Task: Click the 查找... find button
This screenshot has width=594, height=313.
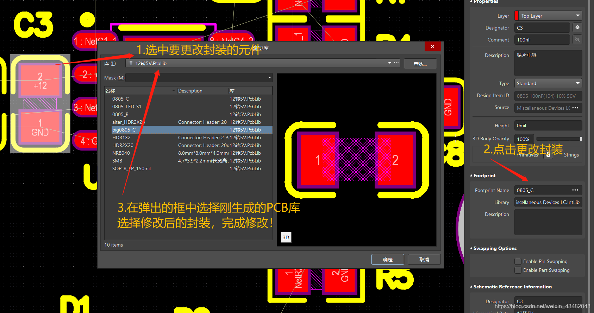Action: pyautogui.click(x=420, y=64)
